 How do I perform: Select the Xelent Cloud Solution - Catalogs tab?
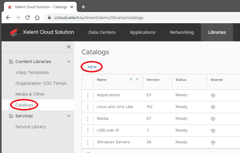coord(40,7)
